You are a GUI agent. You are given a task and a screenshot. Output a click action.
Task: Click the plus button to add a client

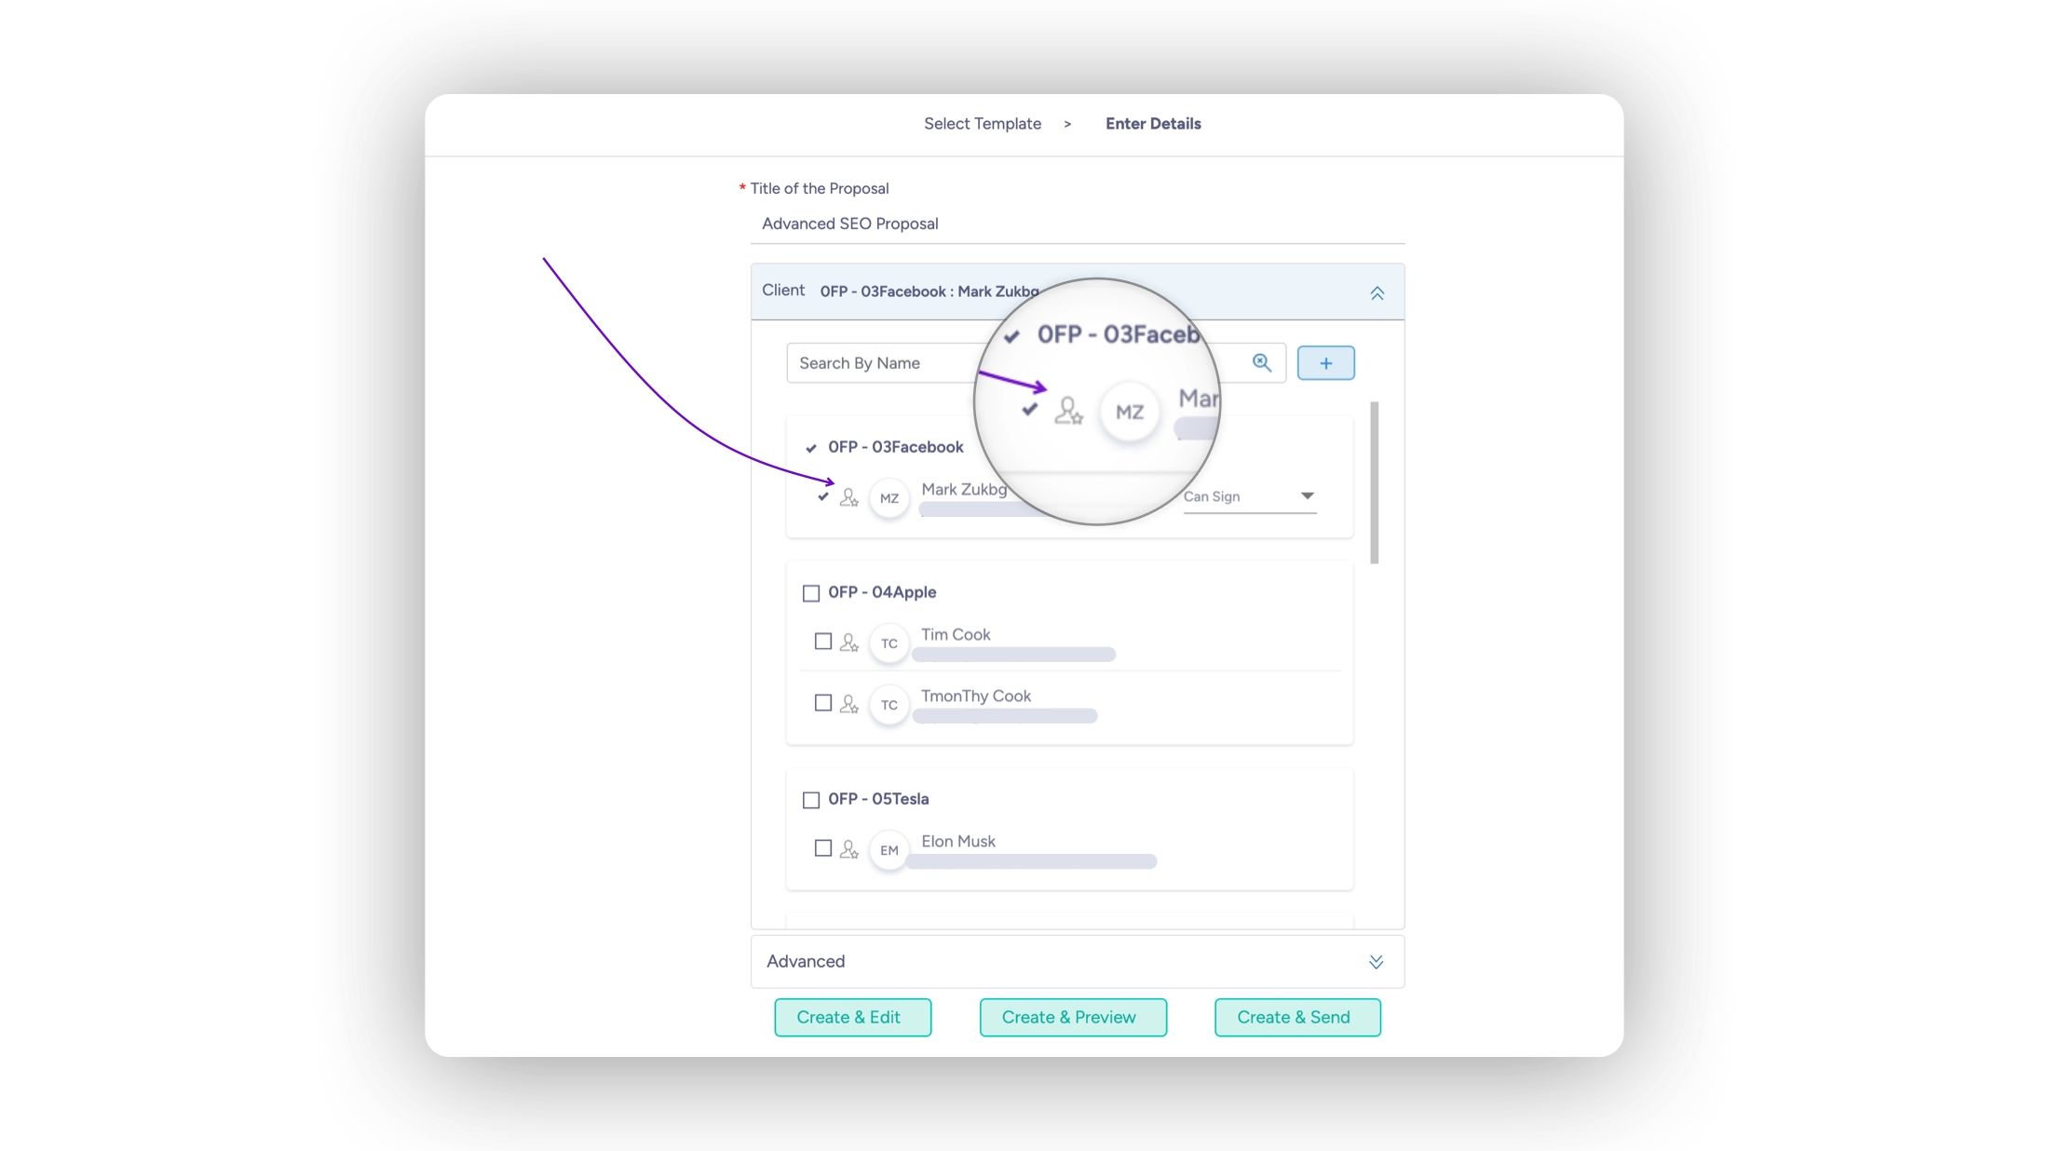click(x=1325, y=363)
